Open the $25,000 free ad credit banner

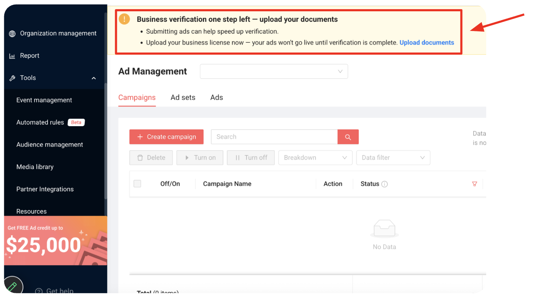pos(56,241)
